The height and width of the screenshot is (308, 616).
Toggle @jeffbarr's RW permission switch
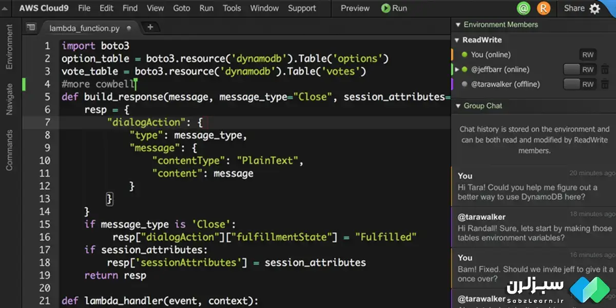tap(579, 69)
